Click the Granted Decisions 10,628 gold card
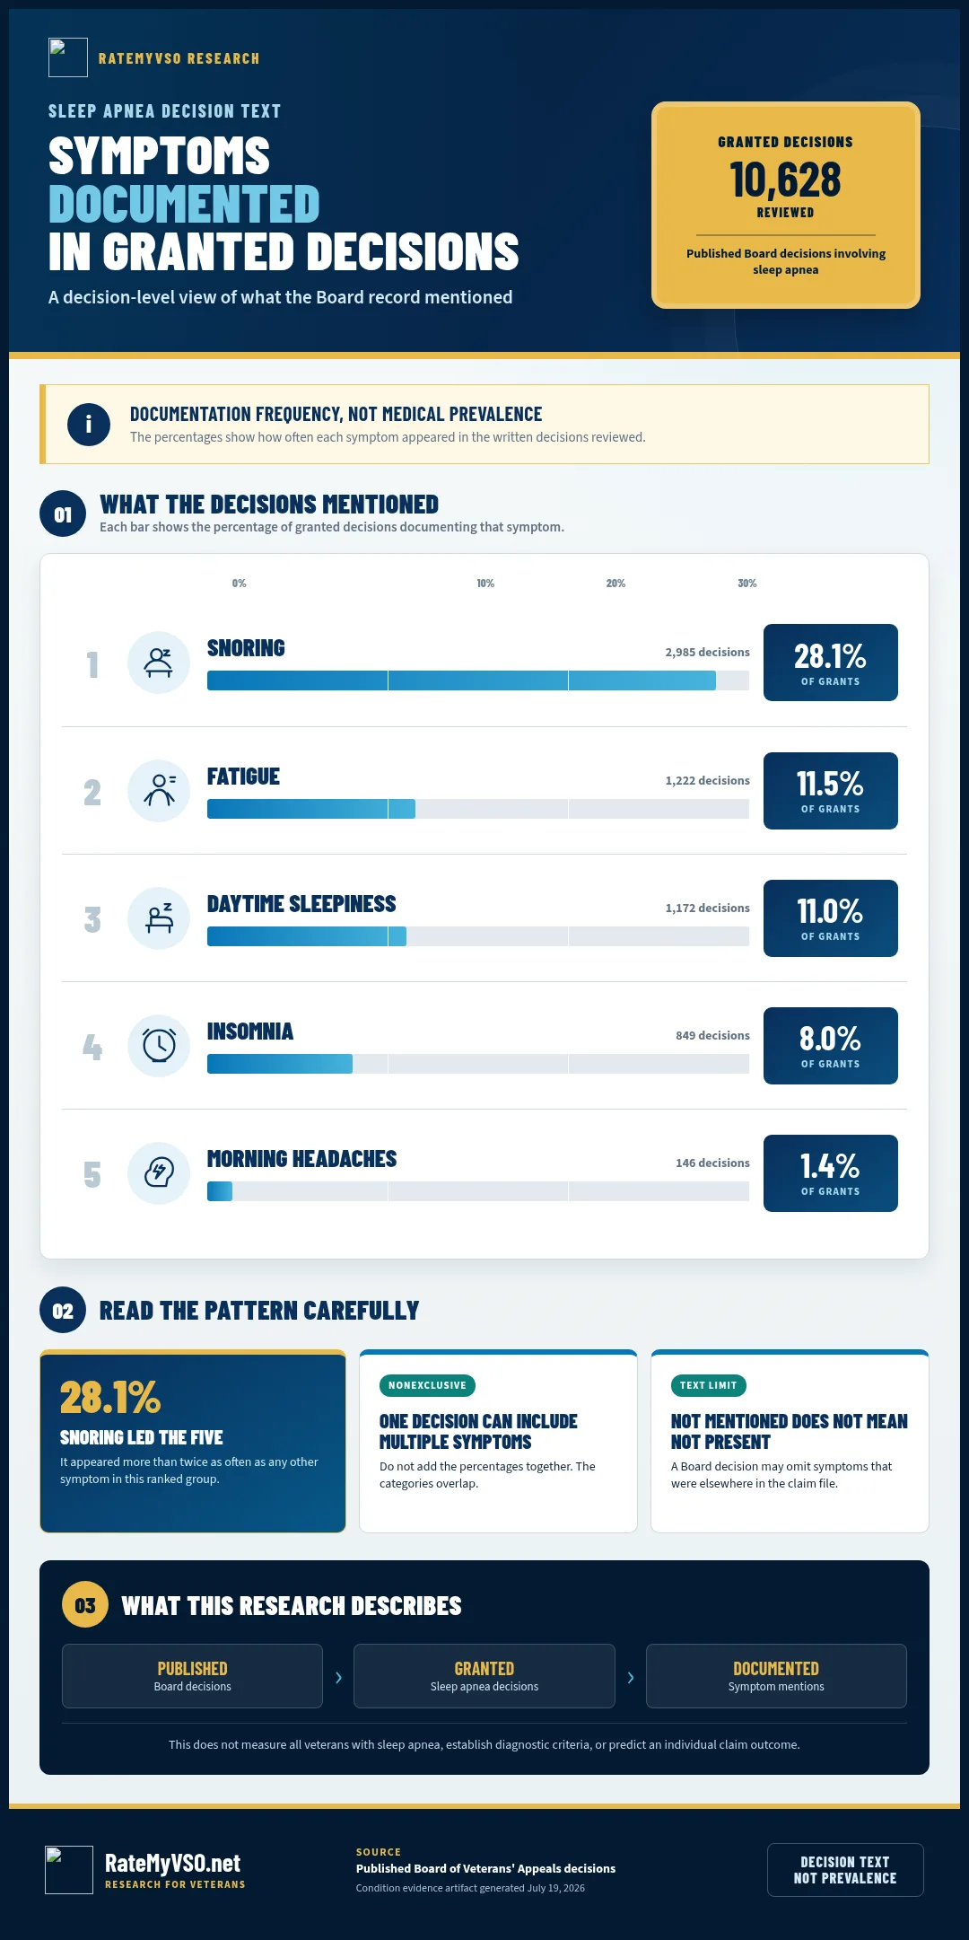This screenshot has height=1940, width=969. point(786,205)
